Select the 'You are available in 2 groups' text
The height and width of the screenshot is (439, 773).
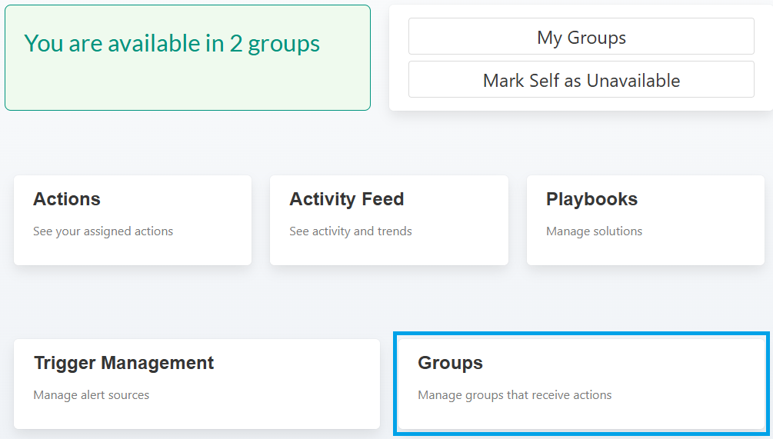tap(172, 43)
